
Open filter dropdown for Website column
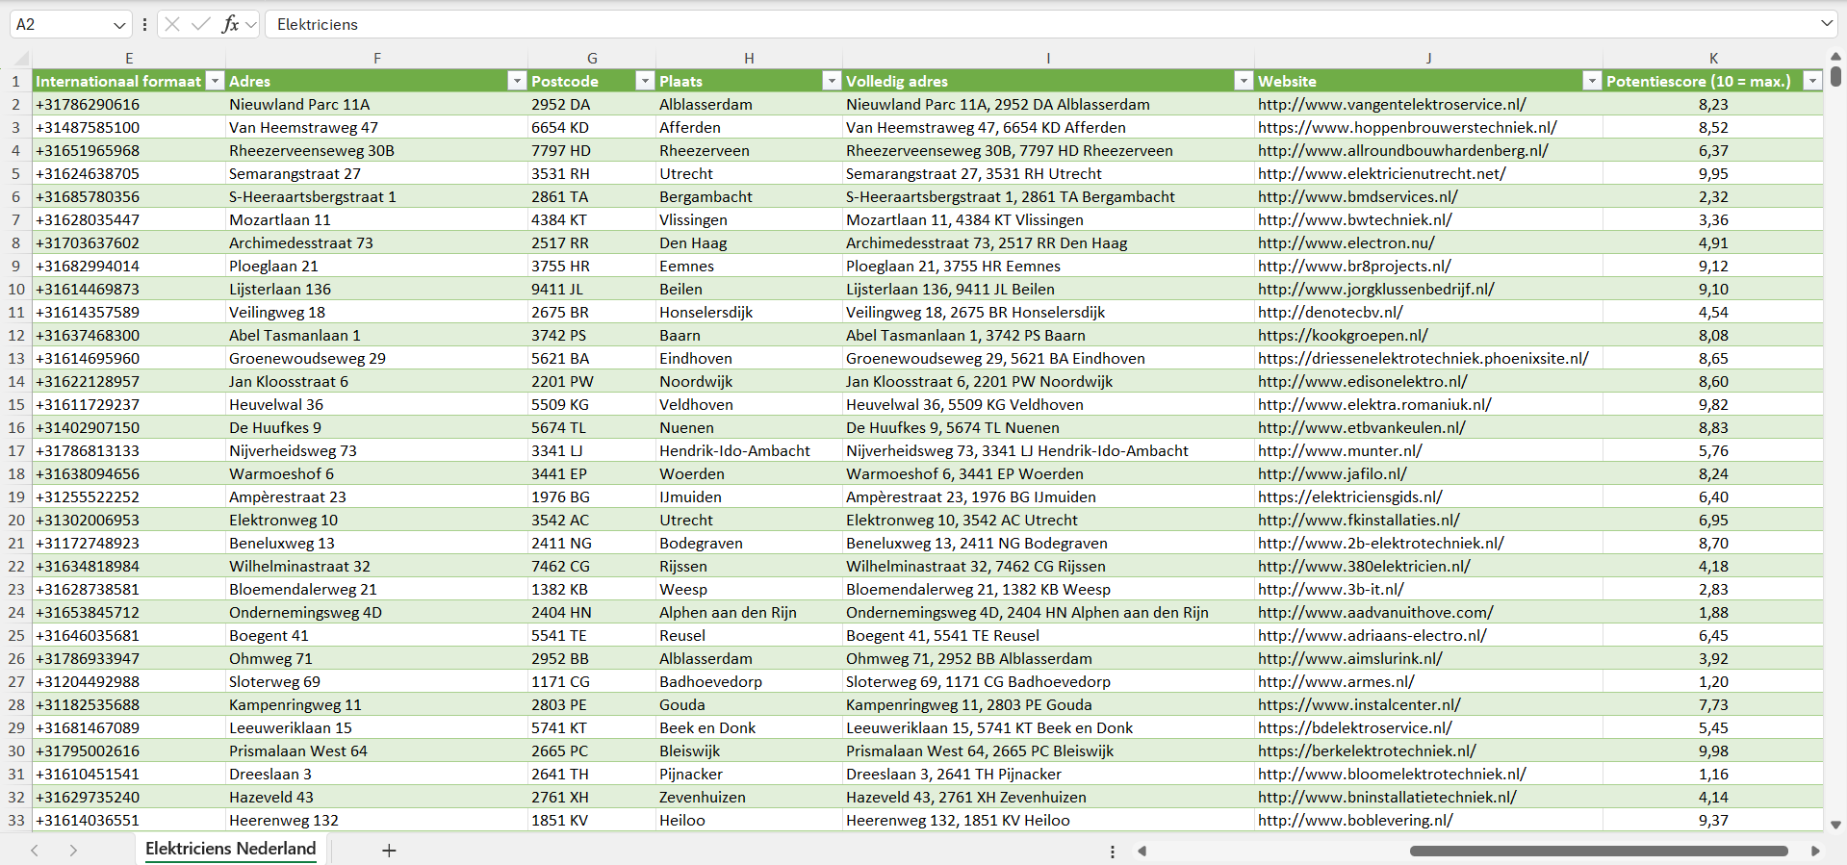click(1592, 81)
